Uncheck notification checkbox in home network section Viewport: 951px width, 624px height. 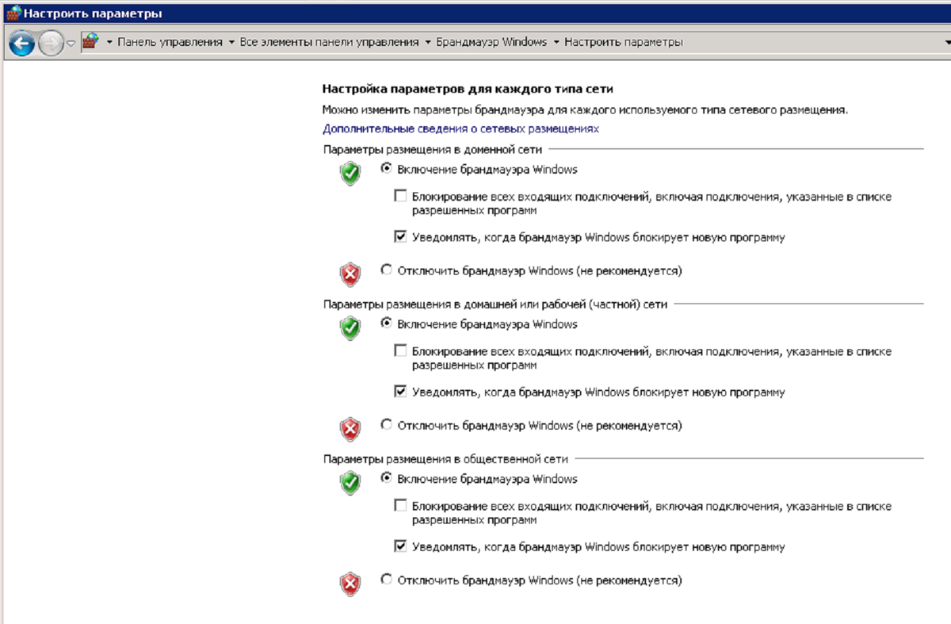(x=401, y=392)
